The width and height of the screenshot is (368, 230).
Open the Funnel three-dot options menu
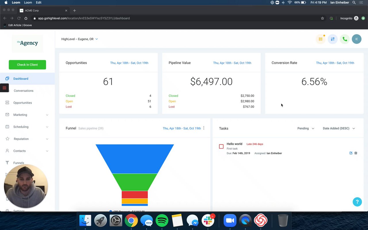click(x=204, y=128)
